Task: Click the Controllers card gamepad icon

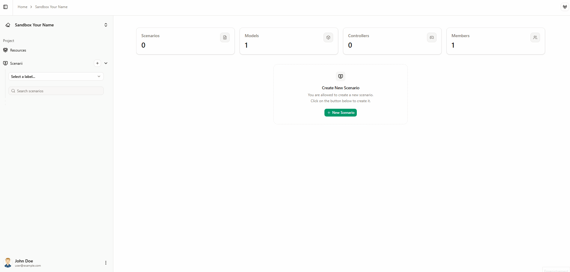Action: 431,37
